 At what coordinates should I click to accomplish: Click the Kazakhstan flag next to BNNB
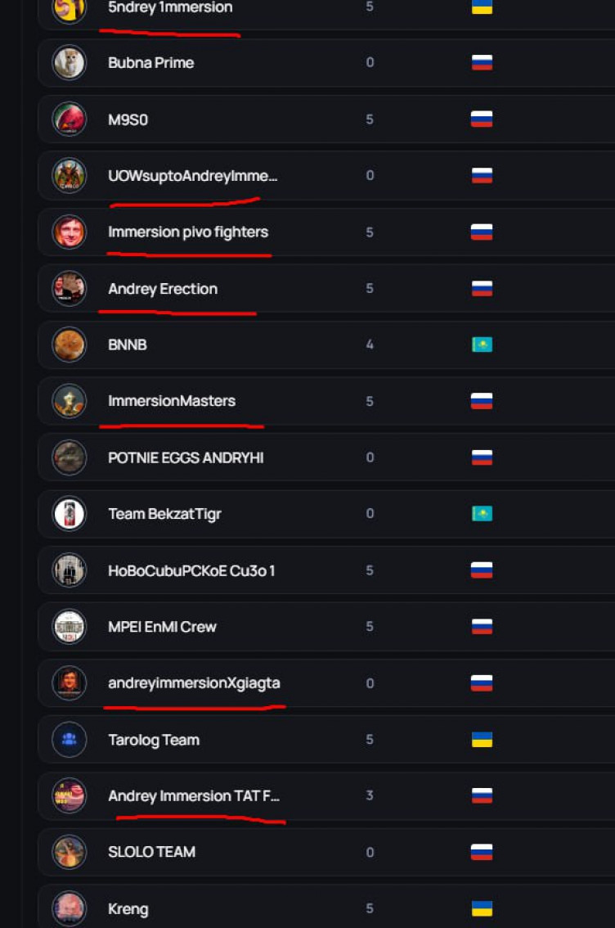(x=482, y=345)
